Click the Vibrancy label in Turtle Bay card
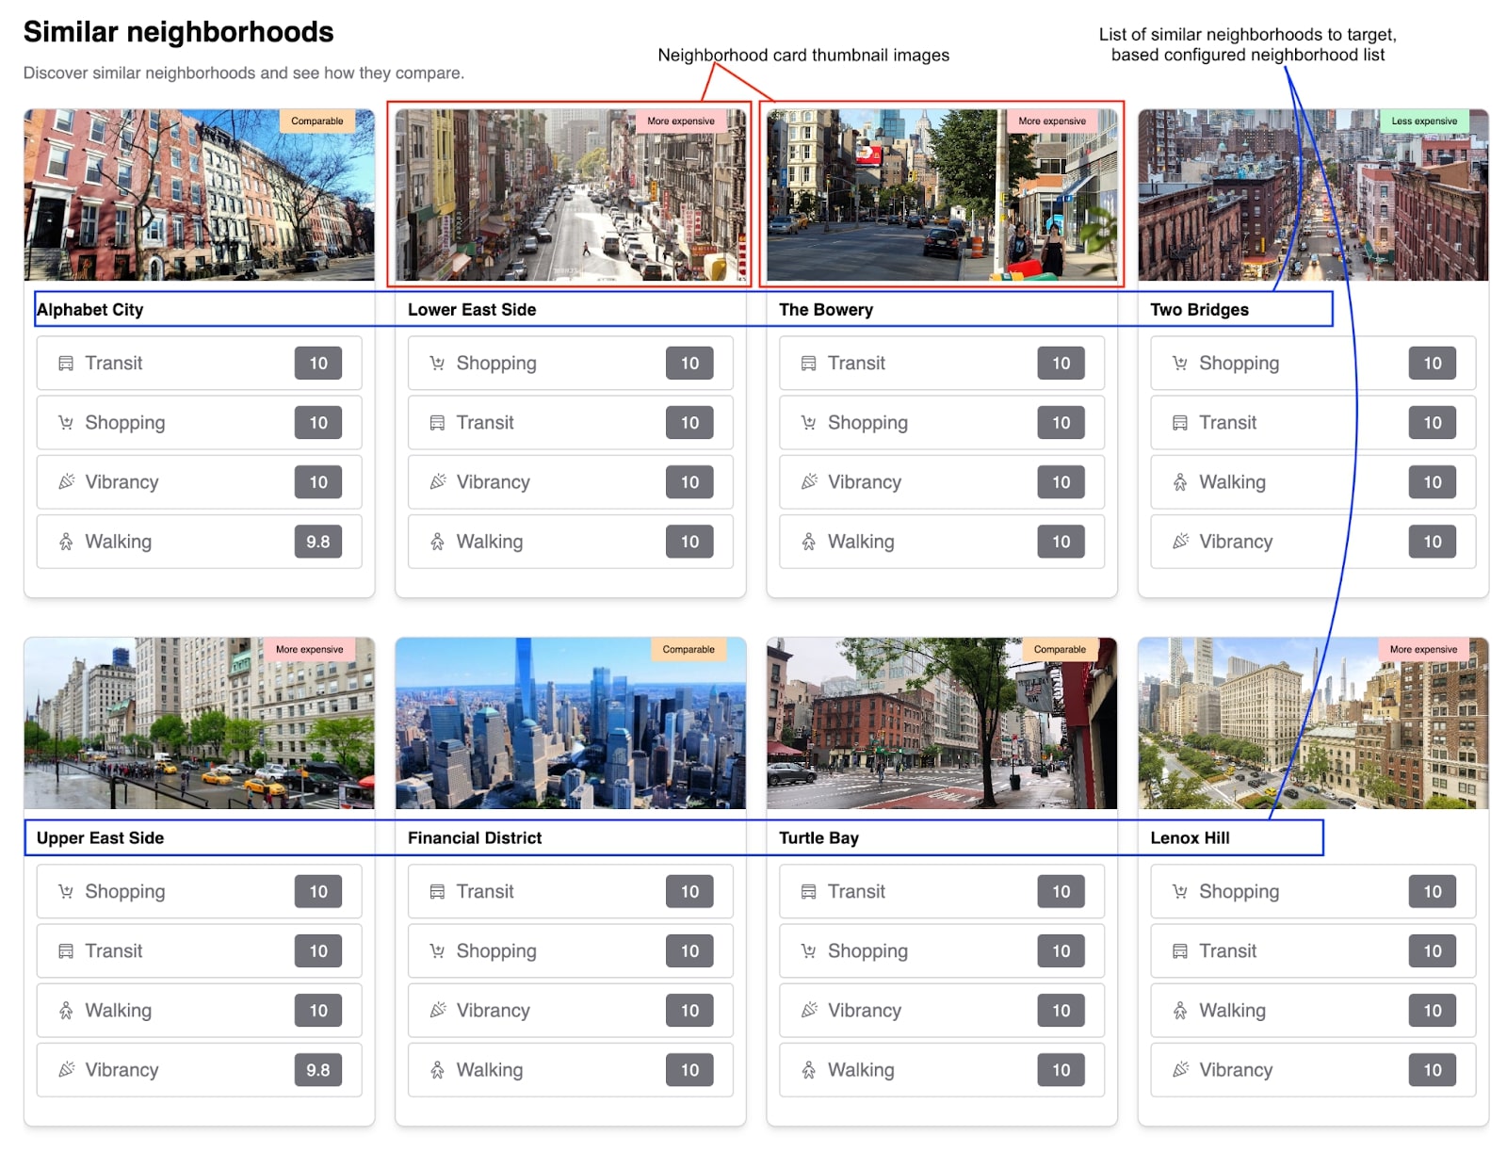The width and height of the screenshot is (1507, 1152). click(865, 1011)
